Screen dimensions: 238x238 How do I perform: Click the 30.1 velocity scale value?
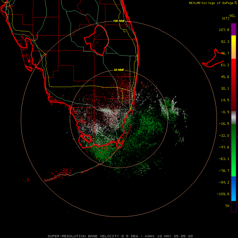(x=225, y=89)
